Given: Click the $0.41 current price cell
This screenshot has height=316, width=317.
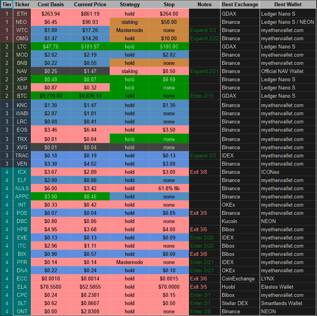Looking at the screenshot, I should coord(90,121).
